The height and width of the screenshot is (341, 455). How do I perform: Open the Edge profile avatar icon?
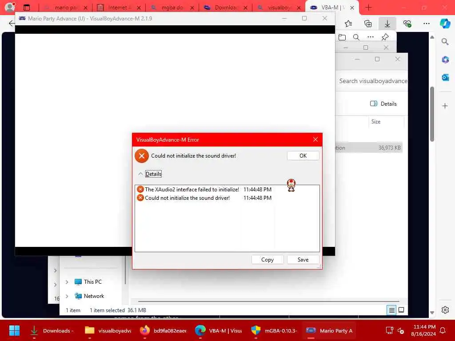[10, 7]
